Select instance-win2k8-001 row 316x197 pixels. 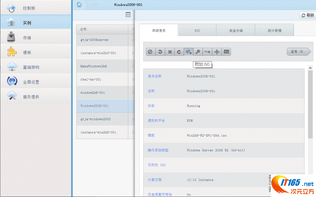(105, 132)
